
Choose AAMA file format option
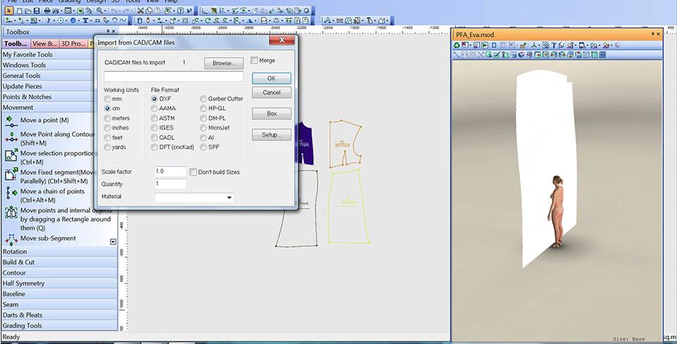[154, 109]
